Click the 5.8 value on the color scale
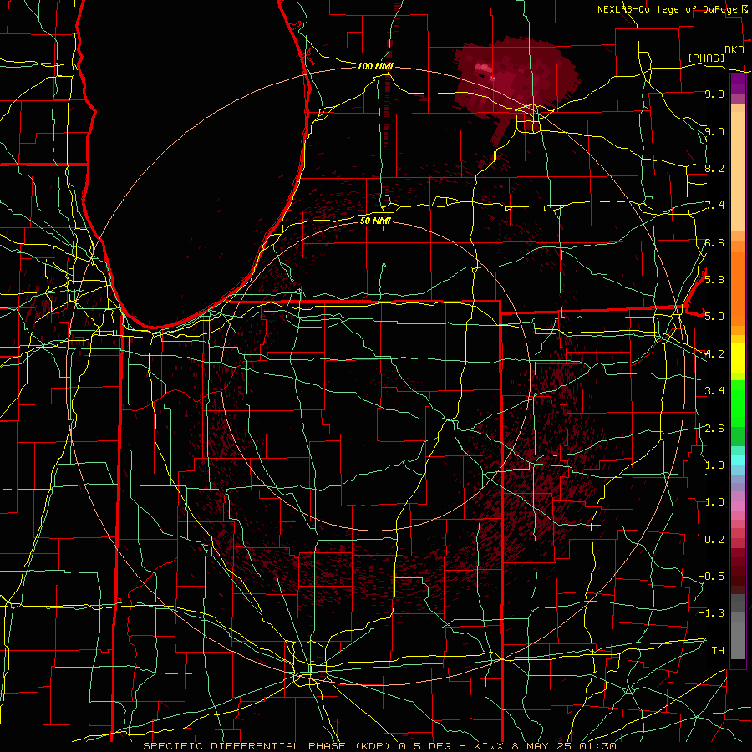Screen dimensions: 752x752 coord(714,280)
